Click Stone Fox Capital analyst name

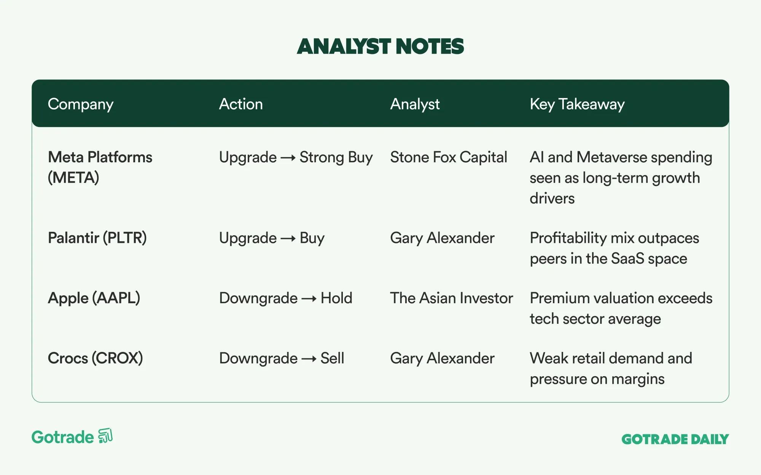(x=448, y=157)
